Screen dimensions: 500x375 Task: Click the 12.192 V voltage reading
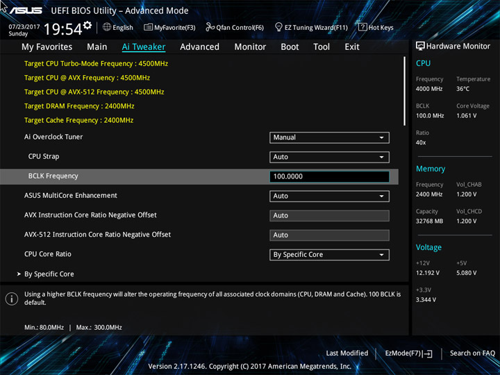point(427,273)
